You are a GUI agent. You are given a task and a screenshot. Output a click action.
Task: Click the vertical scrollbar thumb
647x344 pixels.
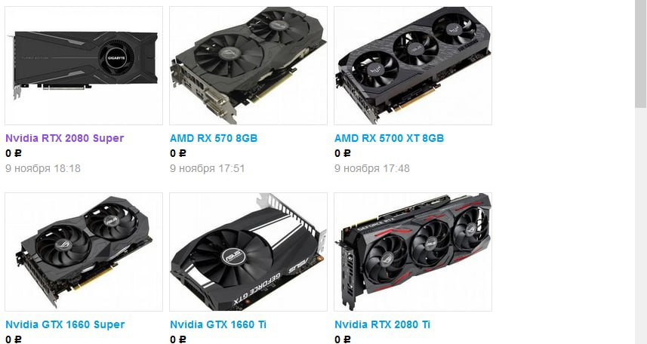(641, 54)
